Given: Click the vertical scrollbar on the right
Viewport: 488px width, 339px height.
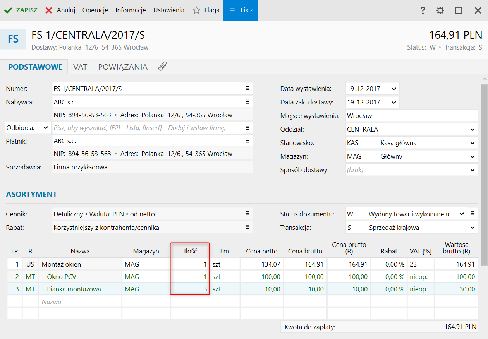Looking at the screenshot, I should tap(485, 174).
